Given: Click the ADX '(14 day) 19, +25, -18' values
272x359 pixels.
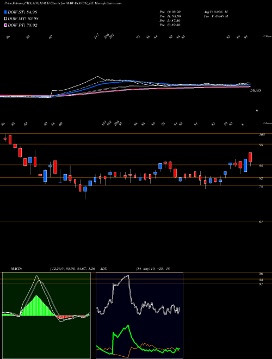Looking at the screenshot, I should [x=152, y=269].
